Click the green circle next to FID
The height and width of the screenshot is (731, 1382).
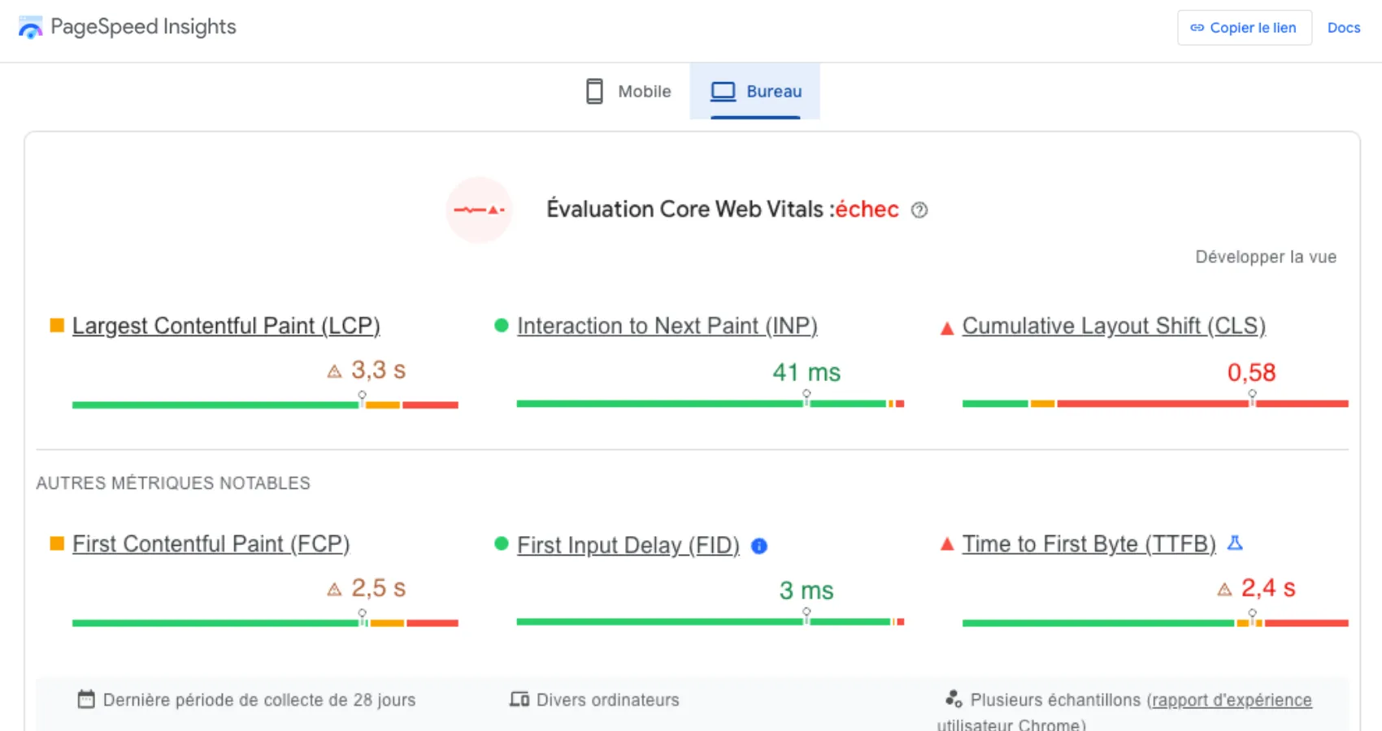pyautogui.click(x=502, y=543)
